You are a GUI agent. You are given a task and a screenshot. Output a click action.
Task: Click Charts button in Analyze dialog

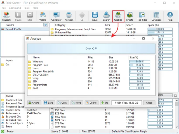click(34, 103)
